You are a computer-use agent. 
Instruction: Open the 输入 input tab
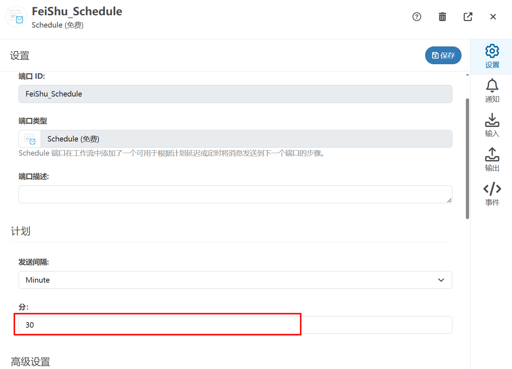click(x=492, y=125)
